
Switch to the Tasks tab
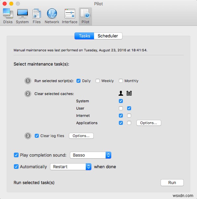(84, 36)
